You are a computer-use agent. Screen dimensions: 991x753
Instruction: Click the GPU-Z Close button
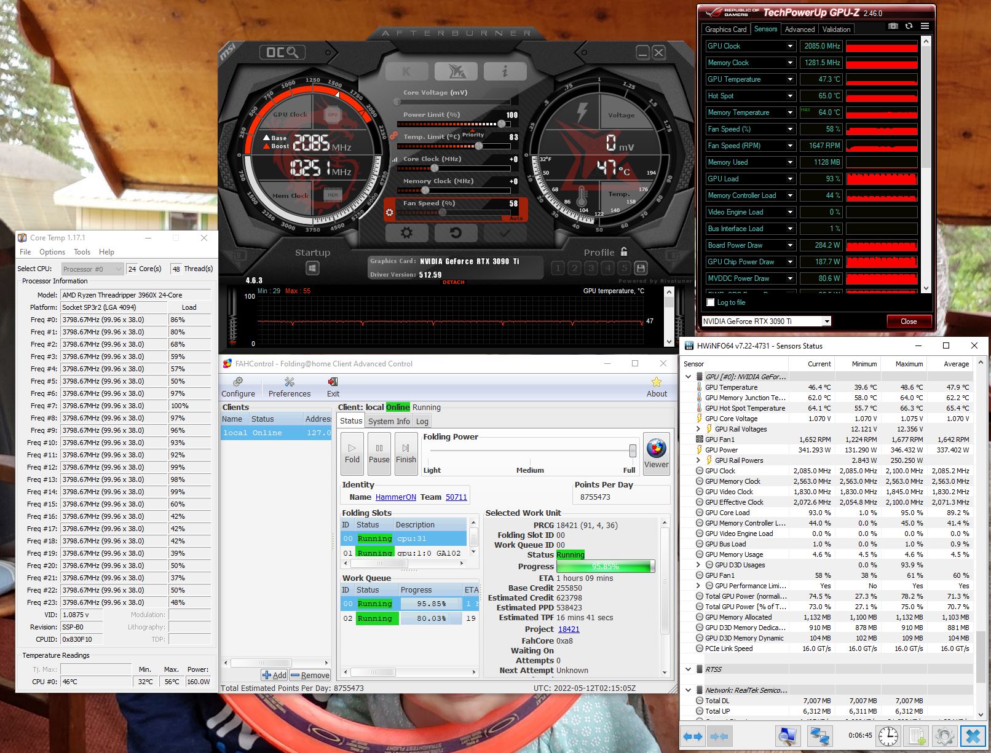click(909, 321)
